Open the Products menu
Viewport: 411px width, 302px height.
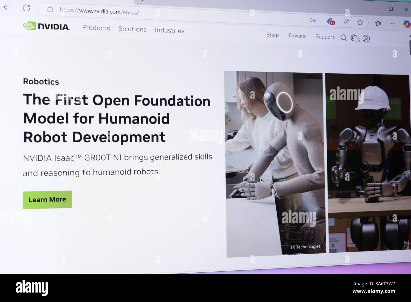pyautogui.click(x=96, y=28)
